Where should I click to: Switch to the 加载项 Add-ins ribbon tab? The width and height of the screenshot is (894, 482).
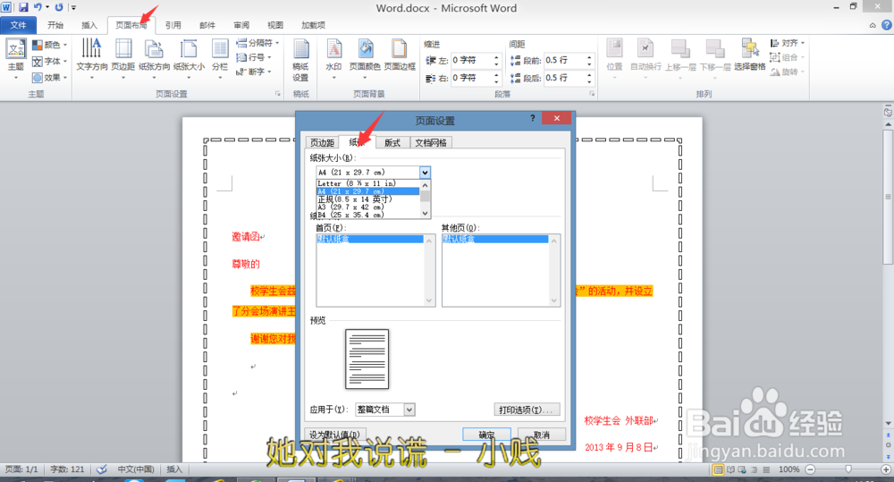(x=313, y=25)
